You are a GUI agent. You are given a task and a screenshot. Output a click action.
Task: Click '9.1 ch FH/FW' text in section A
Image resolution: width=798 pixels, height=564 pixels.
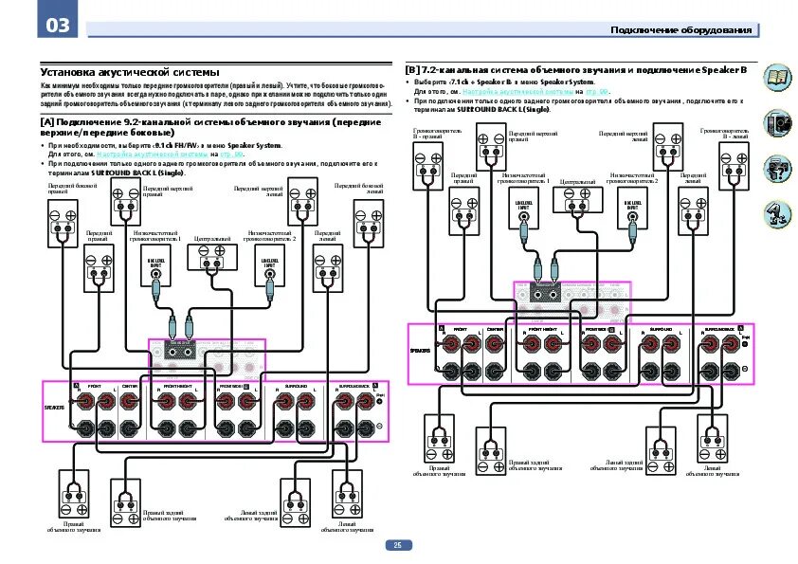pyautogui.click(x=175, y=146)
